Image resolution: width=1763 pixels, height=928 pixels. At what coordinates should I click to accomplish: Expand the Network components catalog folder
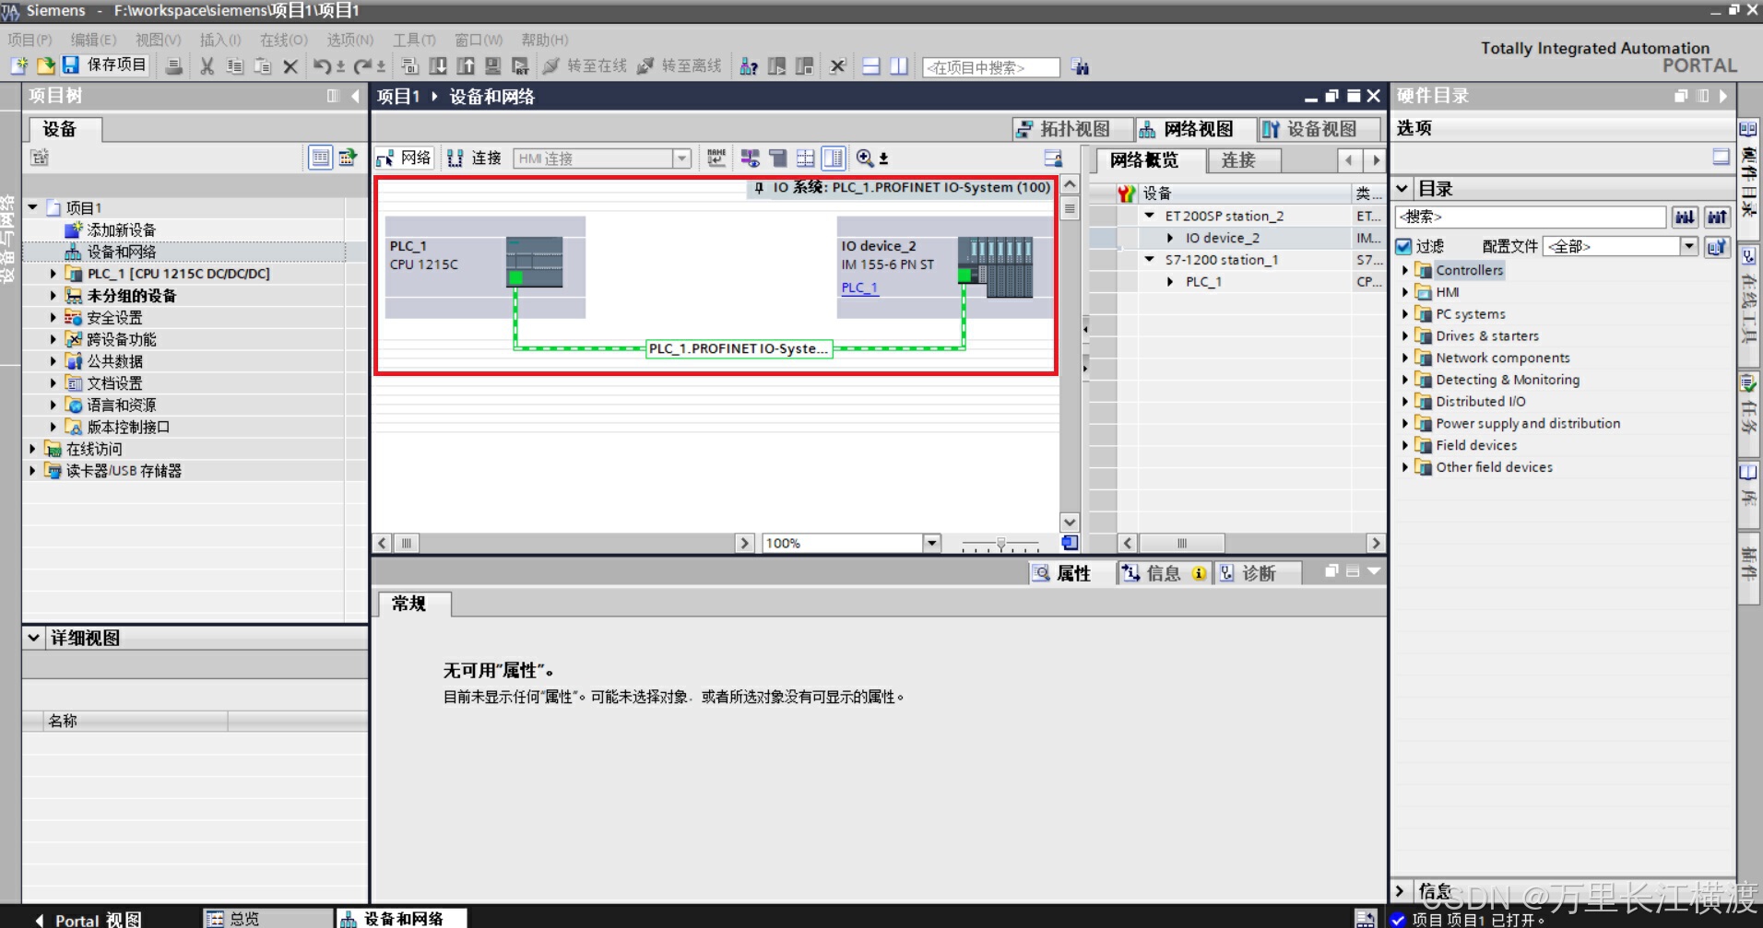(1405, 358)
